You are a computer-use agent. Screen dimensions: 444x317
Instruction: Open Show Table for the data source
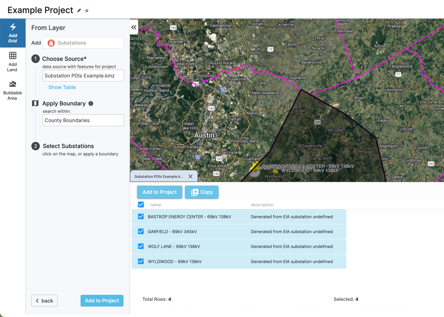[x=62, y=87]
